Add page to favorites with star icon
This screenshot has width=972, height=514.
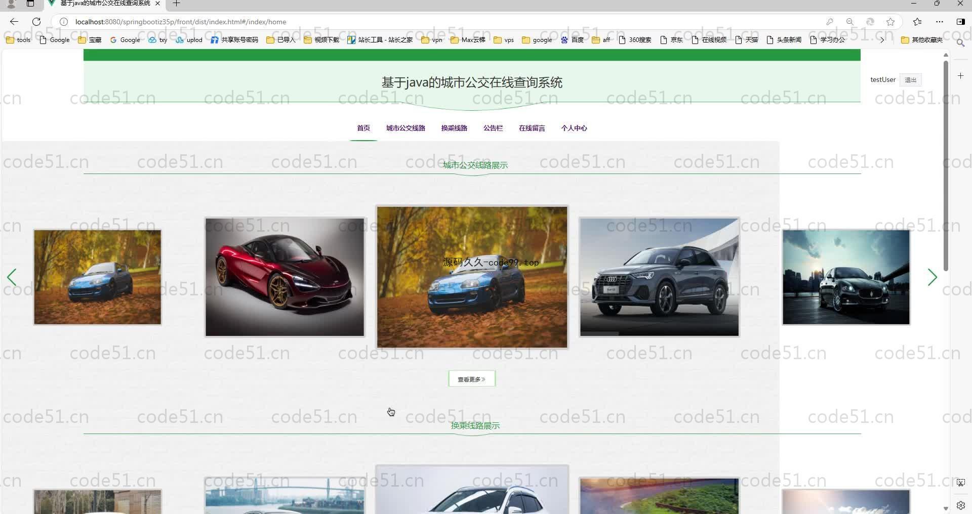tap(890, 22)
